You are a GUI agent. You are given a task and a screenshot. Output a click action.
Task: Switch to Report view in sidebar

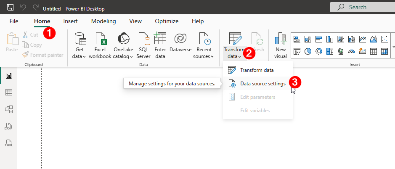point(9,76)
